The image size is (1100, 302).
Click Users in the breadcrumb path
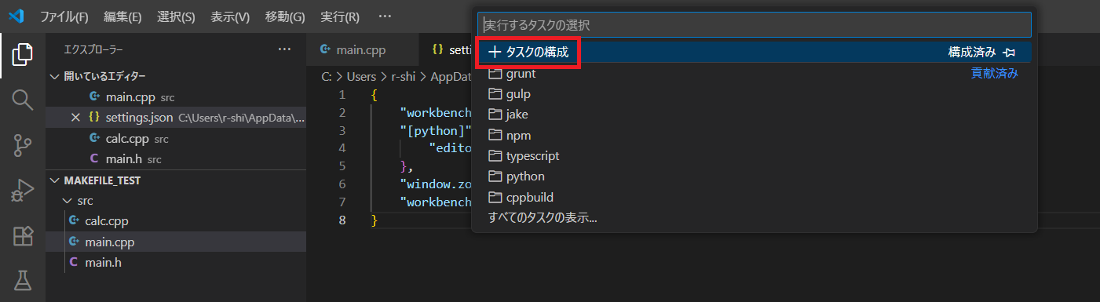[x=361, y=77]
